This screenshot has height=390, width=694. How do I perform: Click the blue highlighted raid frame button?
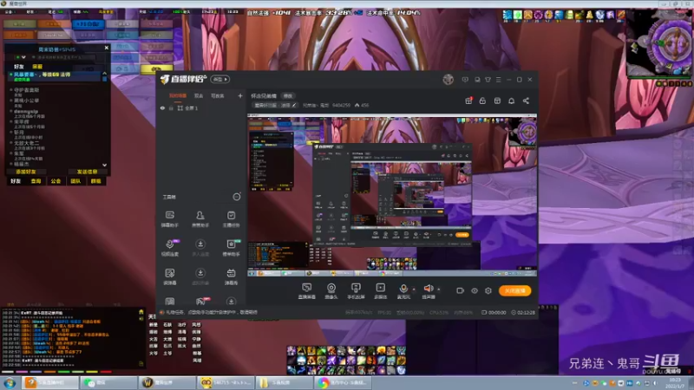coord(88,24)
